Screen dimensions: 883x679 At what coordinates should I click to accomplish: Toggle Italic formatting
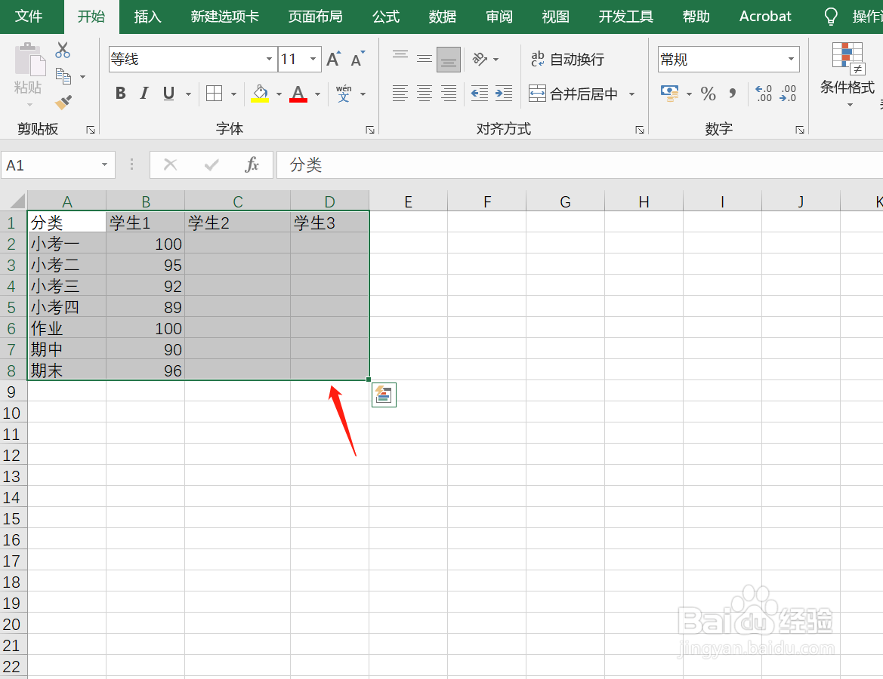(x=144, y=94)
